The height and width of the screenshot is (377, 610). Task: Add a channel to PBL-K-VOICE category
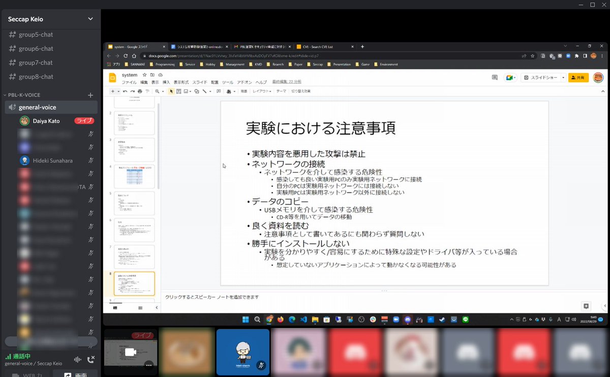[x=90, y=95]
